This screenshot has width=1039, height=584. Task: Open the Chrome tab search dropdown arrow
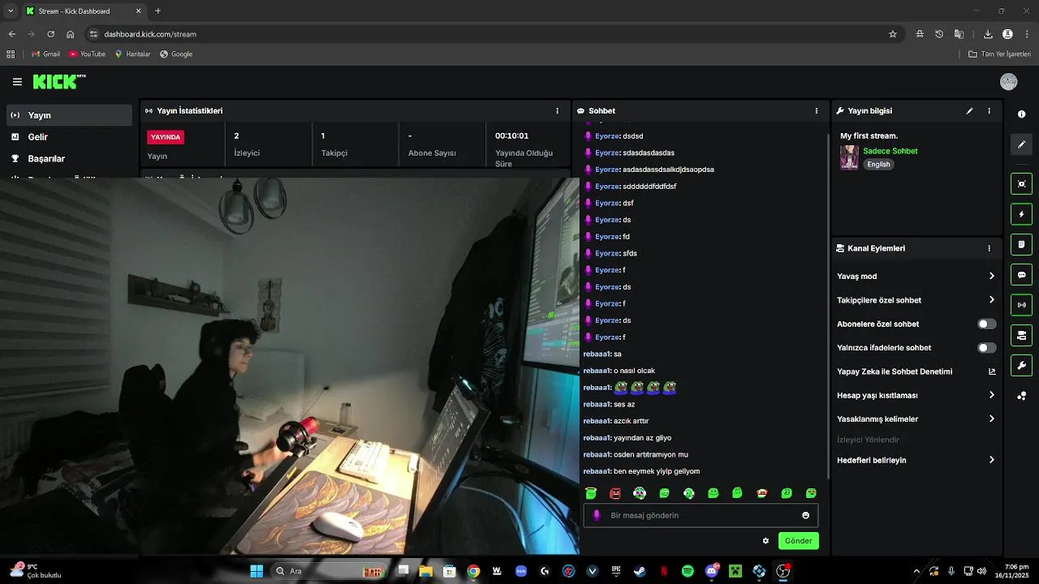(11, 11)
